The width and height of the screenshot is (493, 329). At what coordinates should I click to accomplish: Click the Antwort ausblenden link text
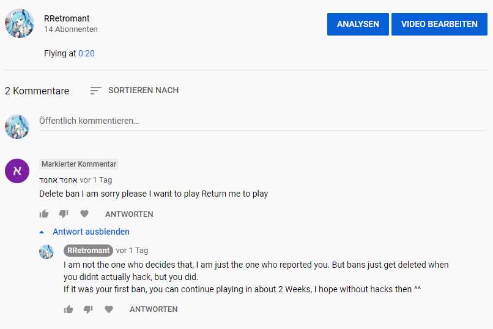[91, 232]
